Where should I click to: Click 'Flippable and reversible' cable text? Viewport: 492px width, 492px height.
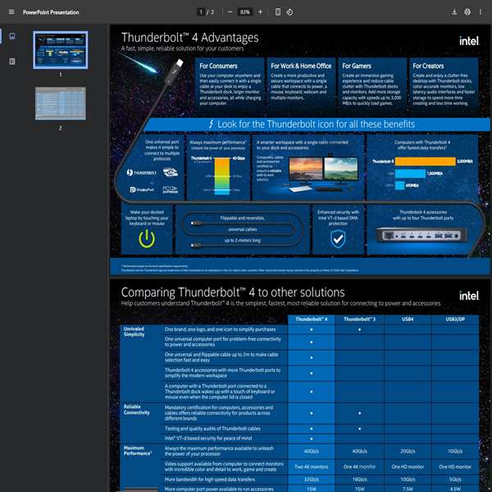[x=242, y=218]
